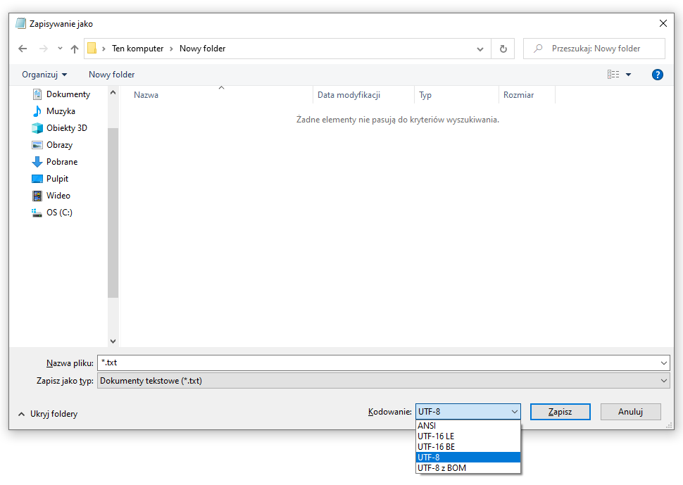
Task: Cancel saving with the Anuluj button
Action: click(630, 411)
